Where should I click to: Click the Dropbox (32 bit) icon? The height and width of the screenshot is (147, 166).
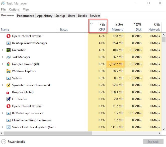click(x=8, y=93)
